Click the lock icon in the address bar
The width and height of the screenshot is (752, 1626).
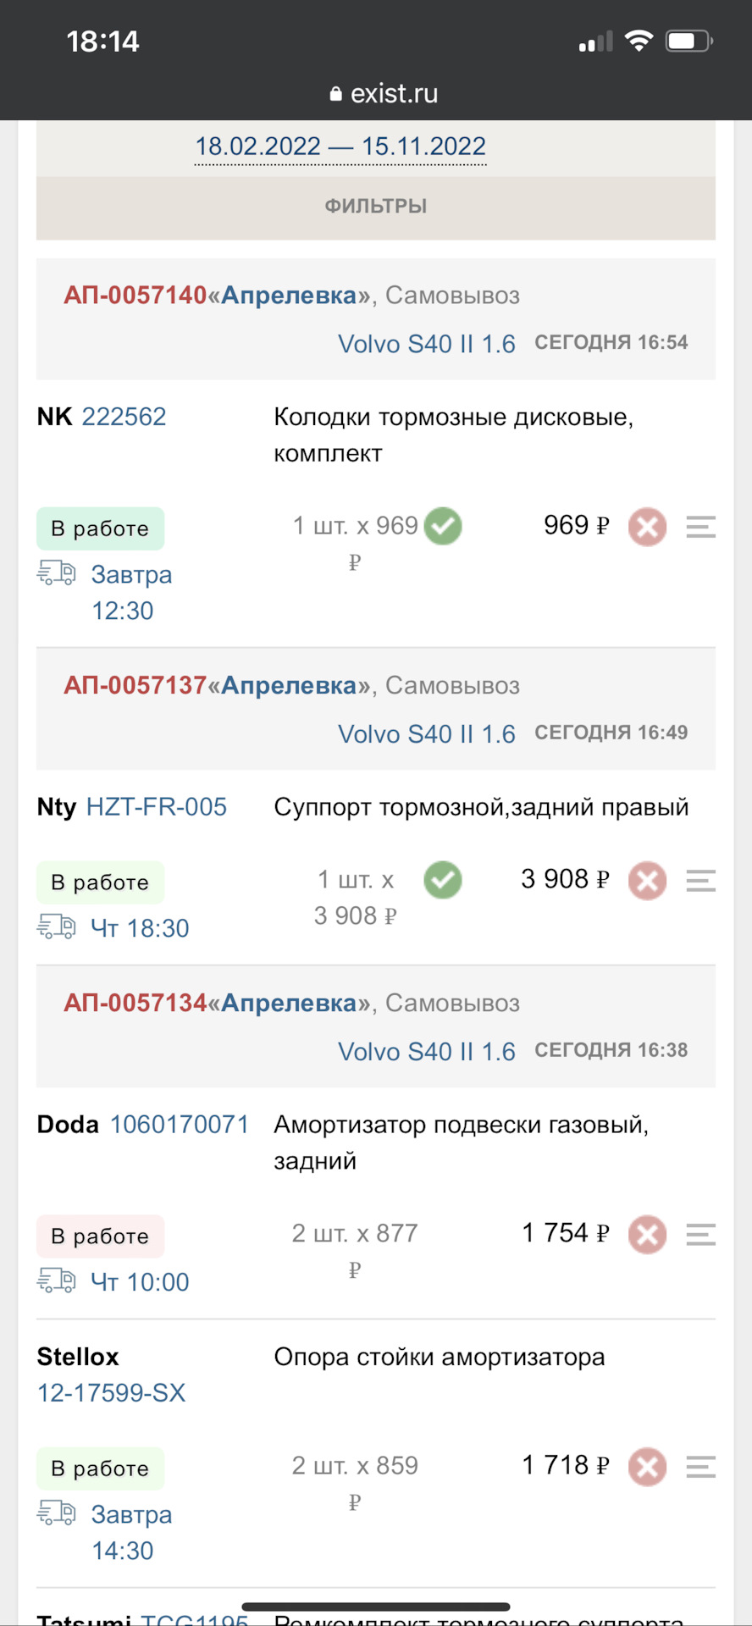(x=335, y=93)
